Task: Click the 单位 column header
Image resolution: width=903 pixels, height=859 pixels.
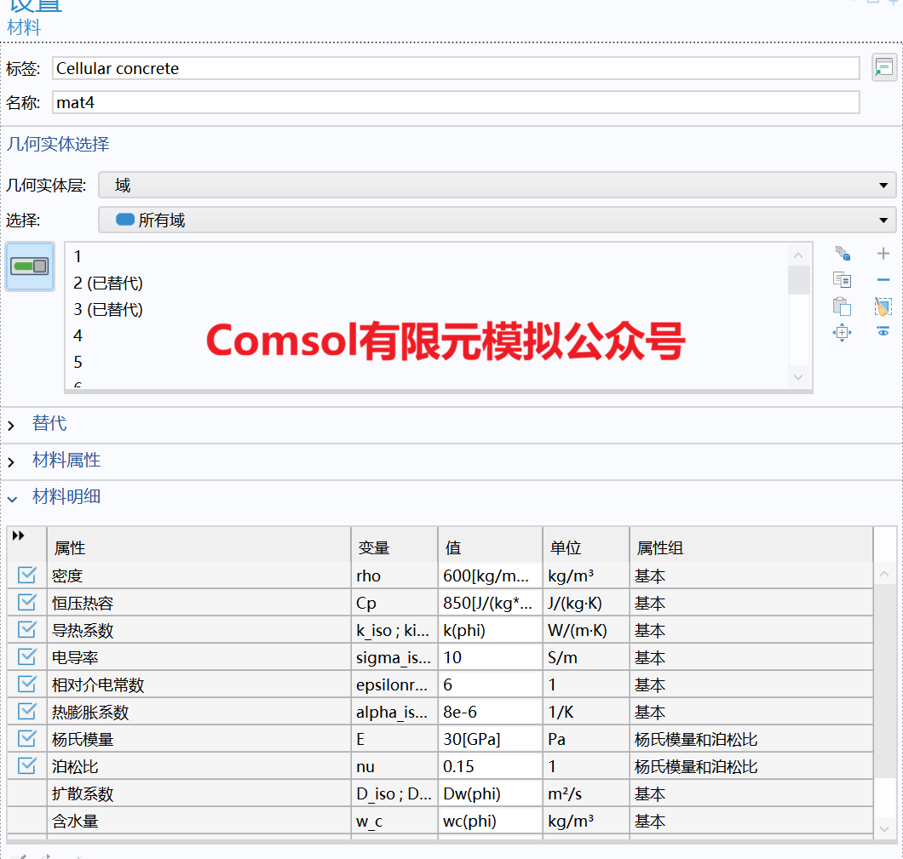Action: [x=586, y=547]
